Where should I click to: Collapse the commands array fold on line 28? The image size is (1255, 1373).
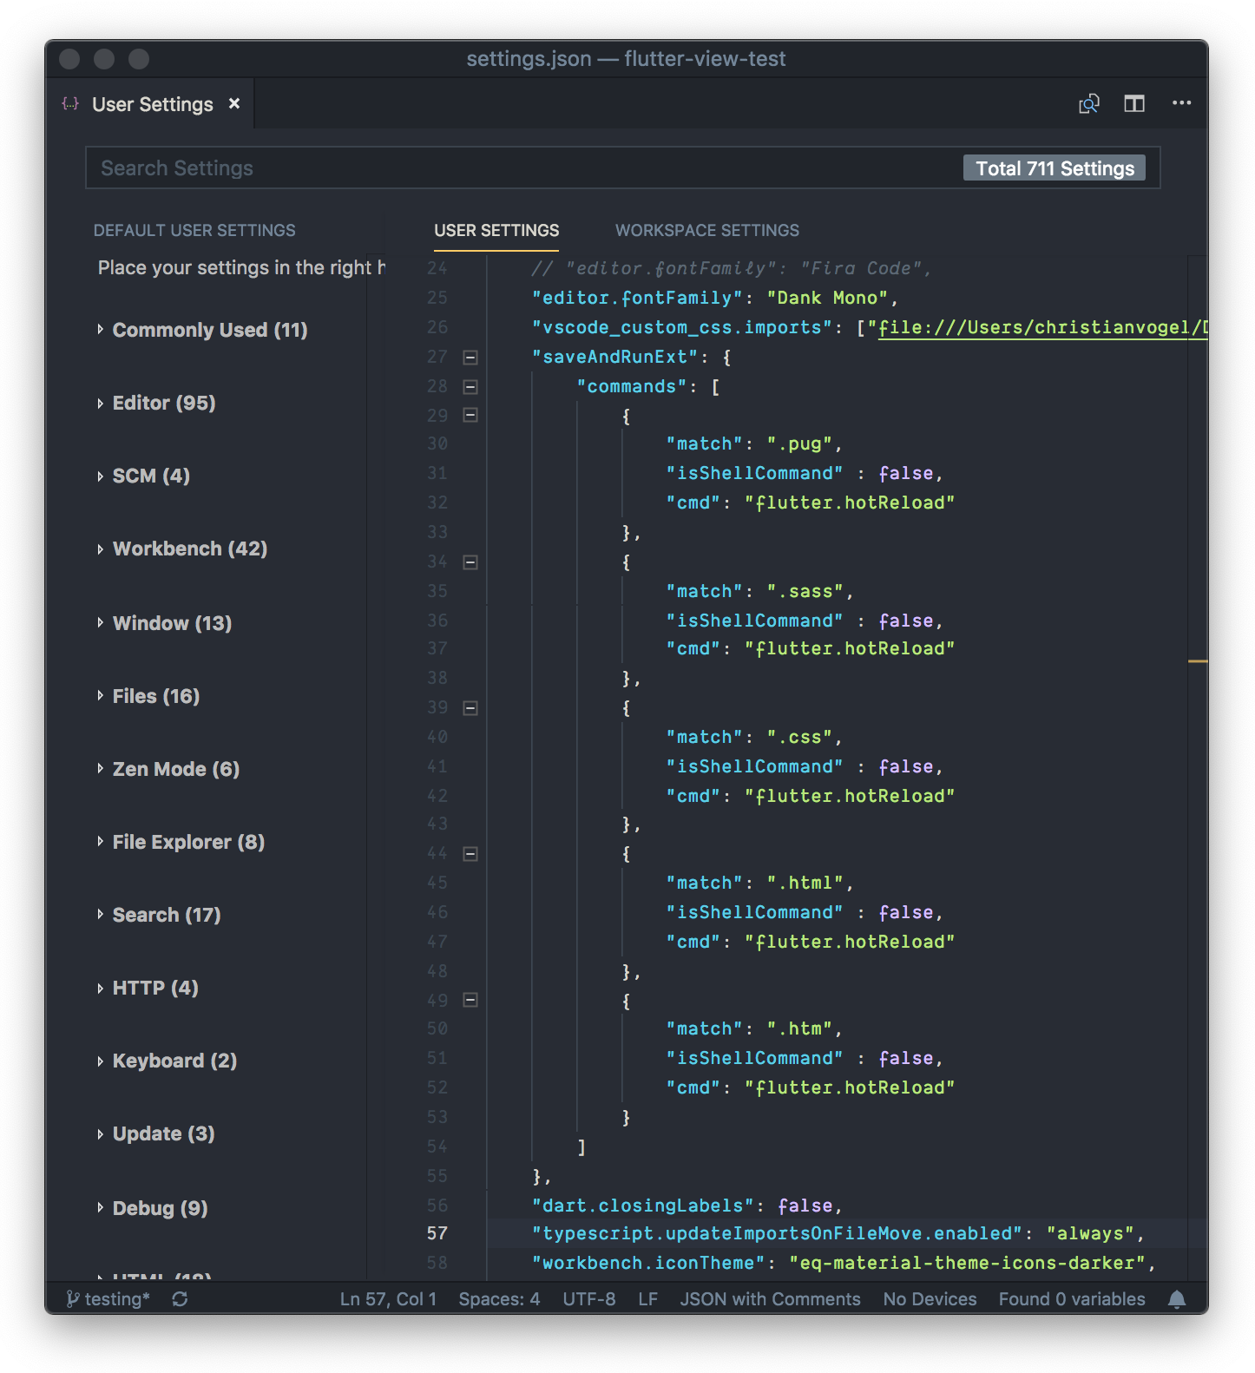click(470, 387)
